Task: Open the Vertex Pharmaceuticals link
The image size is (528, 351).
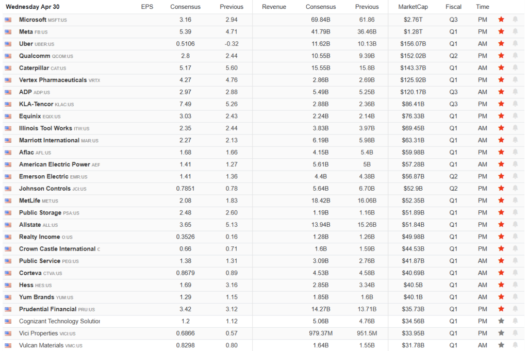Action: point(53,80)
